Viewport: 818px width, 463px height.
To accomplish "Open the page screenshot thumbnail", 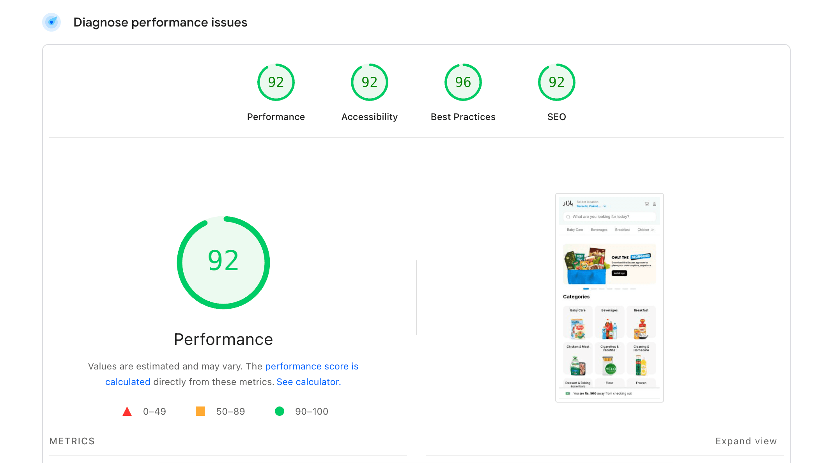I will 609,298.
